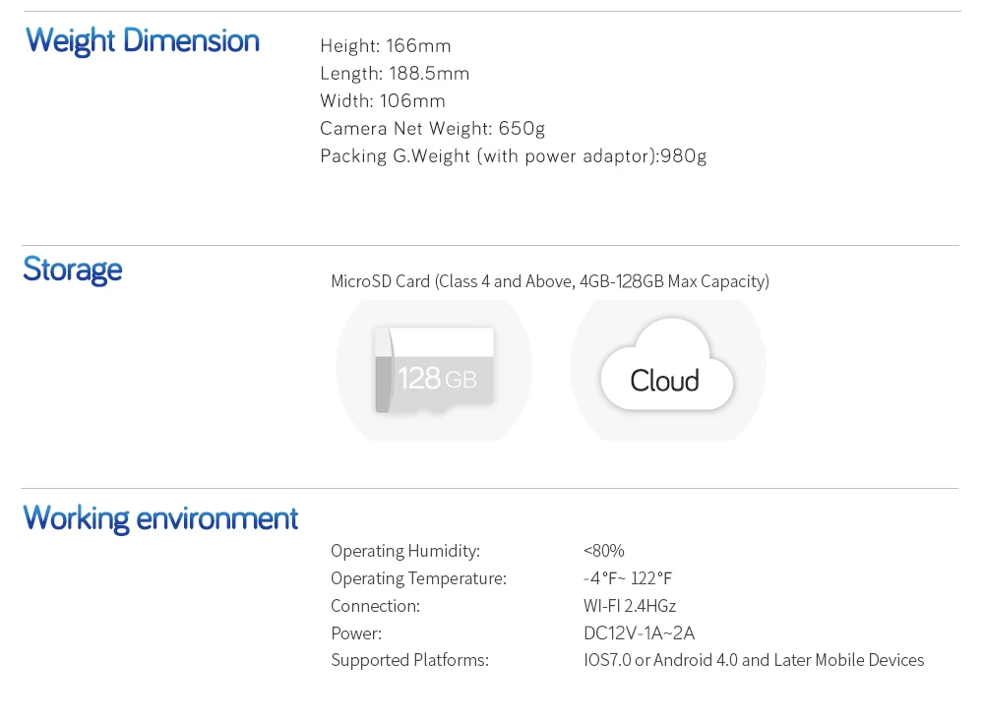Click the Working environment heading
Image resolution: width=984 pixels, height=722 pixels.
coord(160,518)
